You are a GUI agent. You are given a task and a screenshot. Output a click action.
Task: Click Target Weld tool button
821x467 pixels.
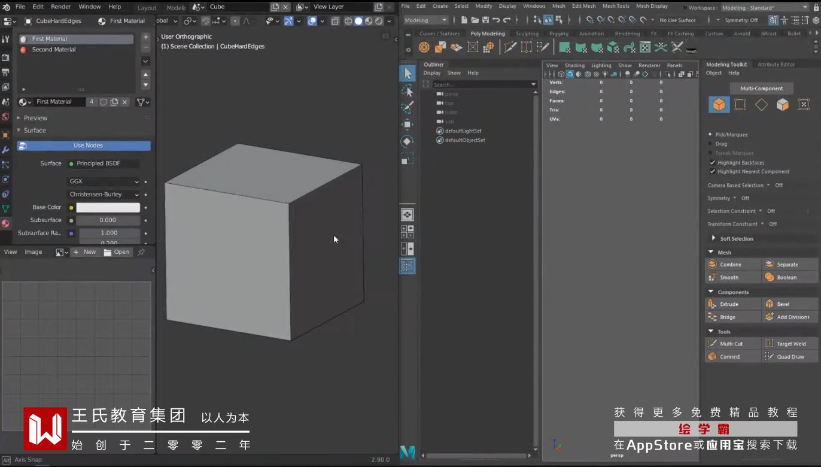tap(790, 344)
